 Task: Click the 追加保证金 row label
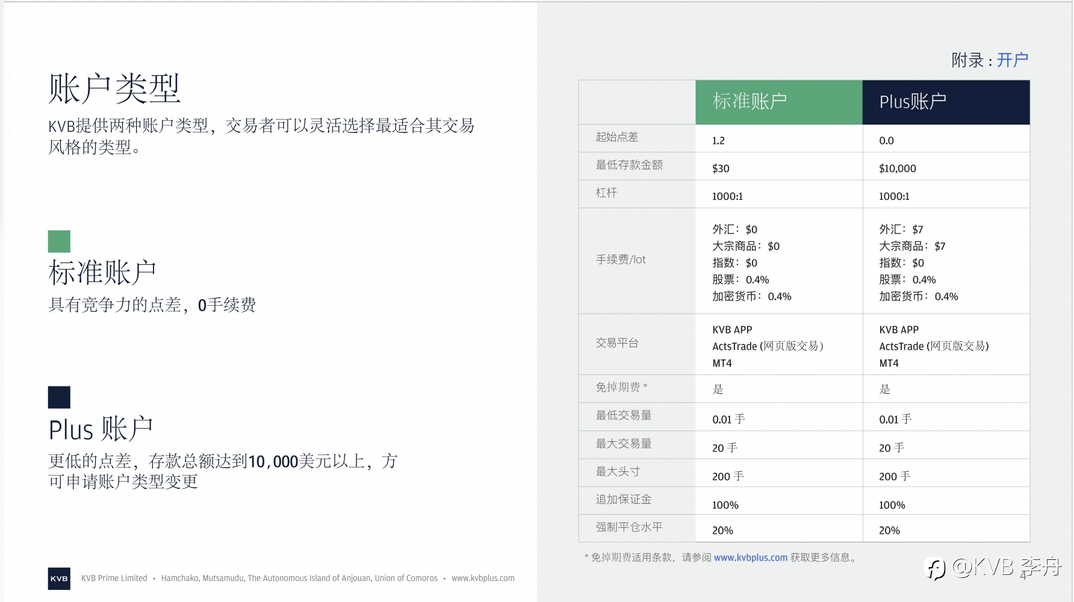624,499
